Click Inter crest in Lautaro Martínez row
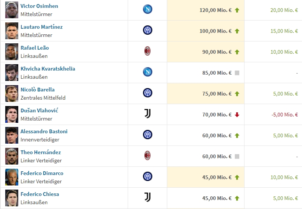Image resolution: width=302 pixels, height=209 pixels. 147,30
